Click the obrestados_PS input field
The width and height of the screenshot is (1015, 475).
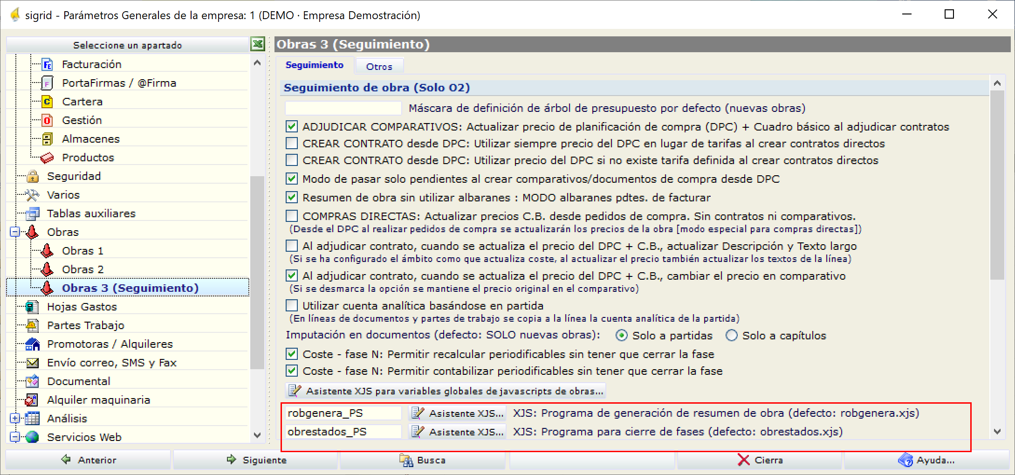point(343,432)
